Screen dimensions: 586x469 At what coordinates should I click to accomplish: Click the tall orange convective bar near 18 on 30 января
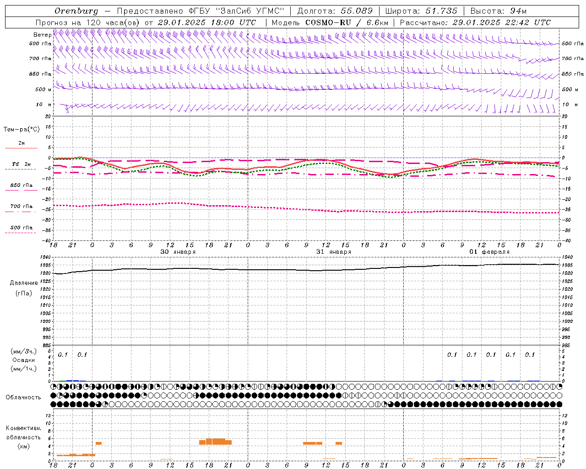click(x=215, y=442)
